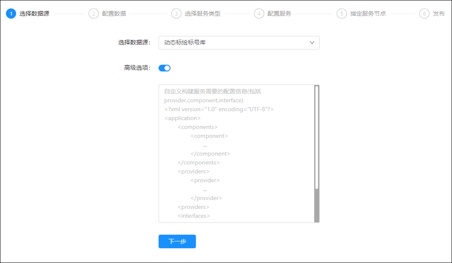Click the step 2 number circle
The width and height of the screenshot is (452, 263).
coord(93,14)
